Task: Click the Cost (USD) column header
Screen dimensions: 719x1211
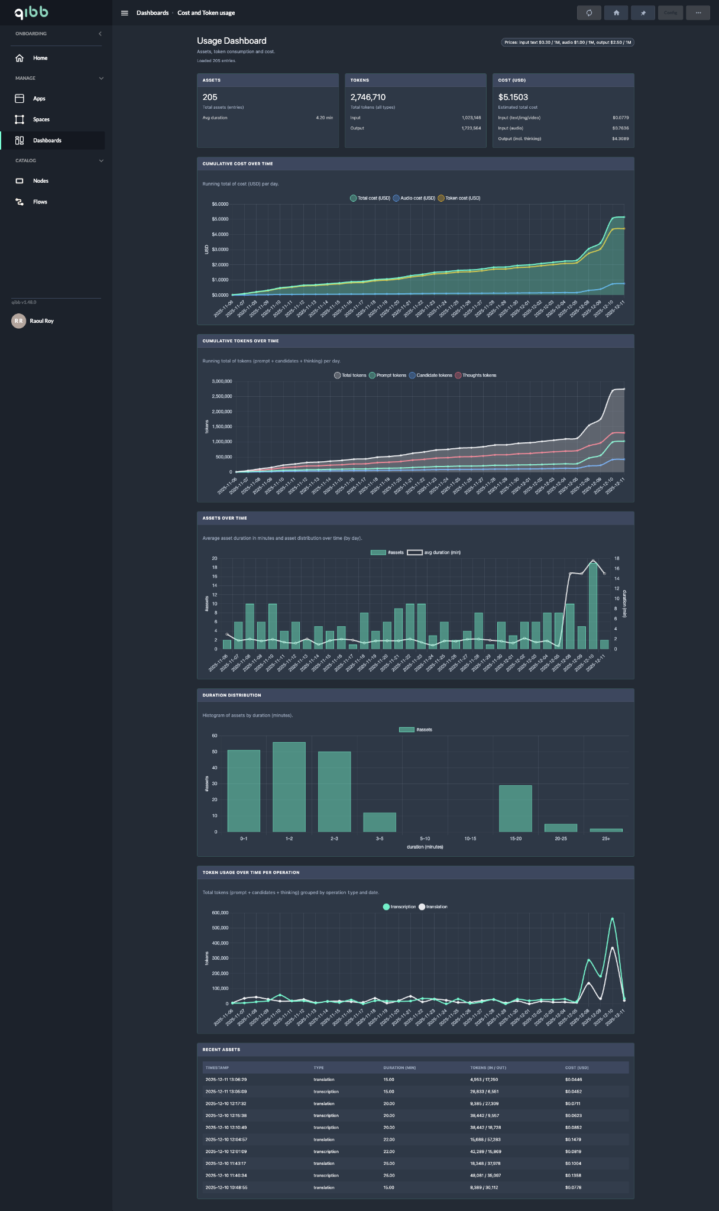Action: pyautogui.click(x=577, y=1067)
